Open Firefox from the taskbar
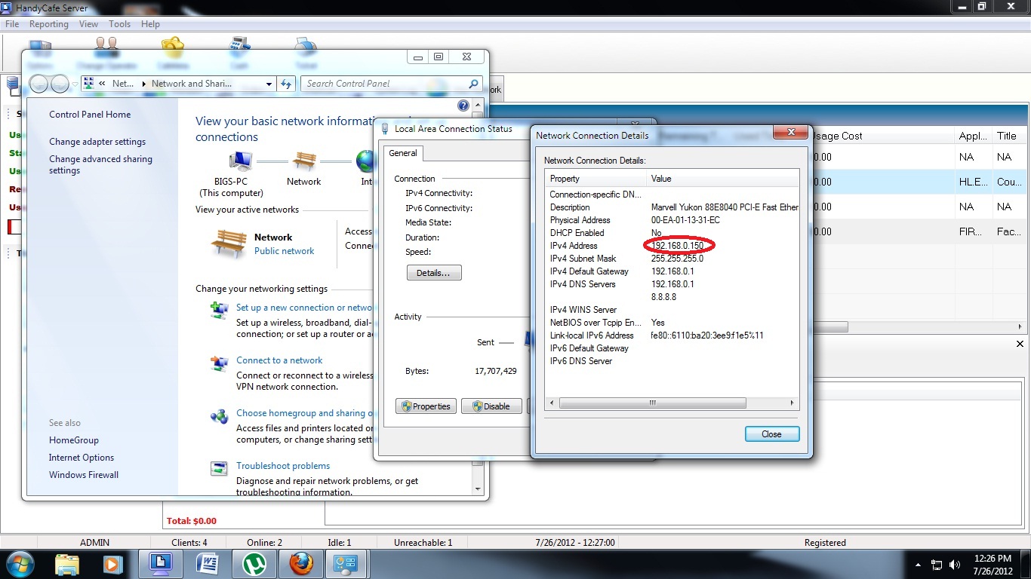The width and height of the screenshot is (1031, 579). click(x=300, y=564)
